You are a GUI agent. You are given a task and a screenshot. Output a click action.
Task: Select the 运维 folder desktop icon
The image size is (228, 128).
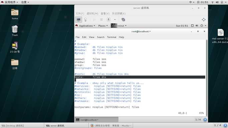pos(15,64)
